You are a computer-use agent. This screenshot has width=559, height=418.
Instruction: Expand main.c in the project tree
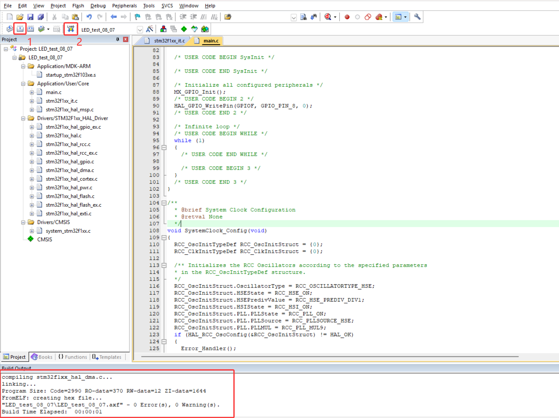[32, 92]
